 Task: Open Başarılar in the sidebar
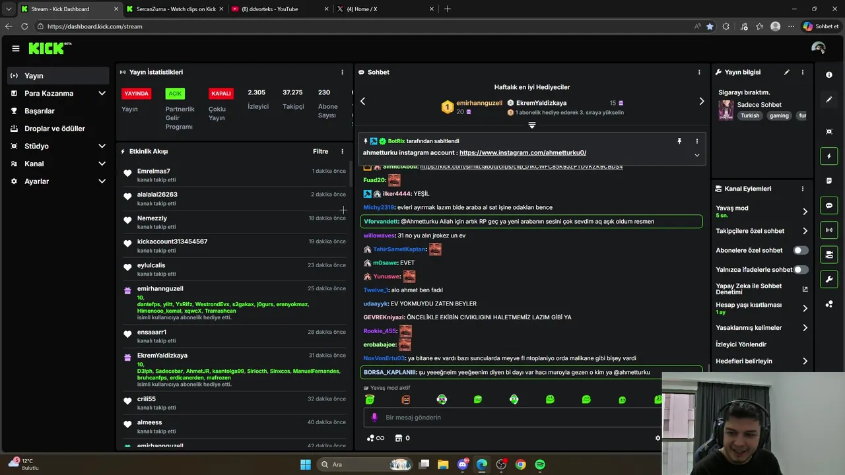[59, 111]
